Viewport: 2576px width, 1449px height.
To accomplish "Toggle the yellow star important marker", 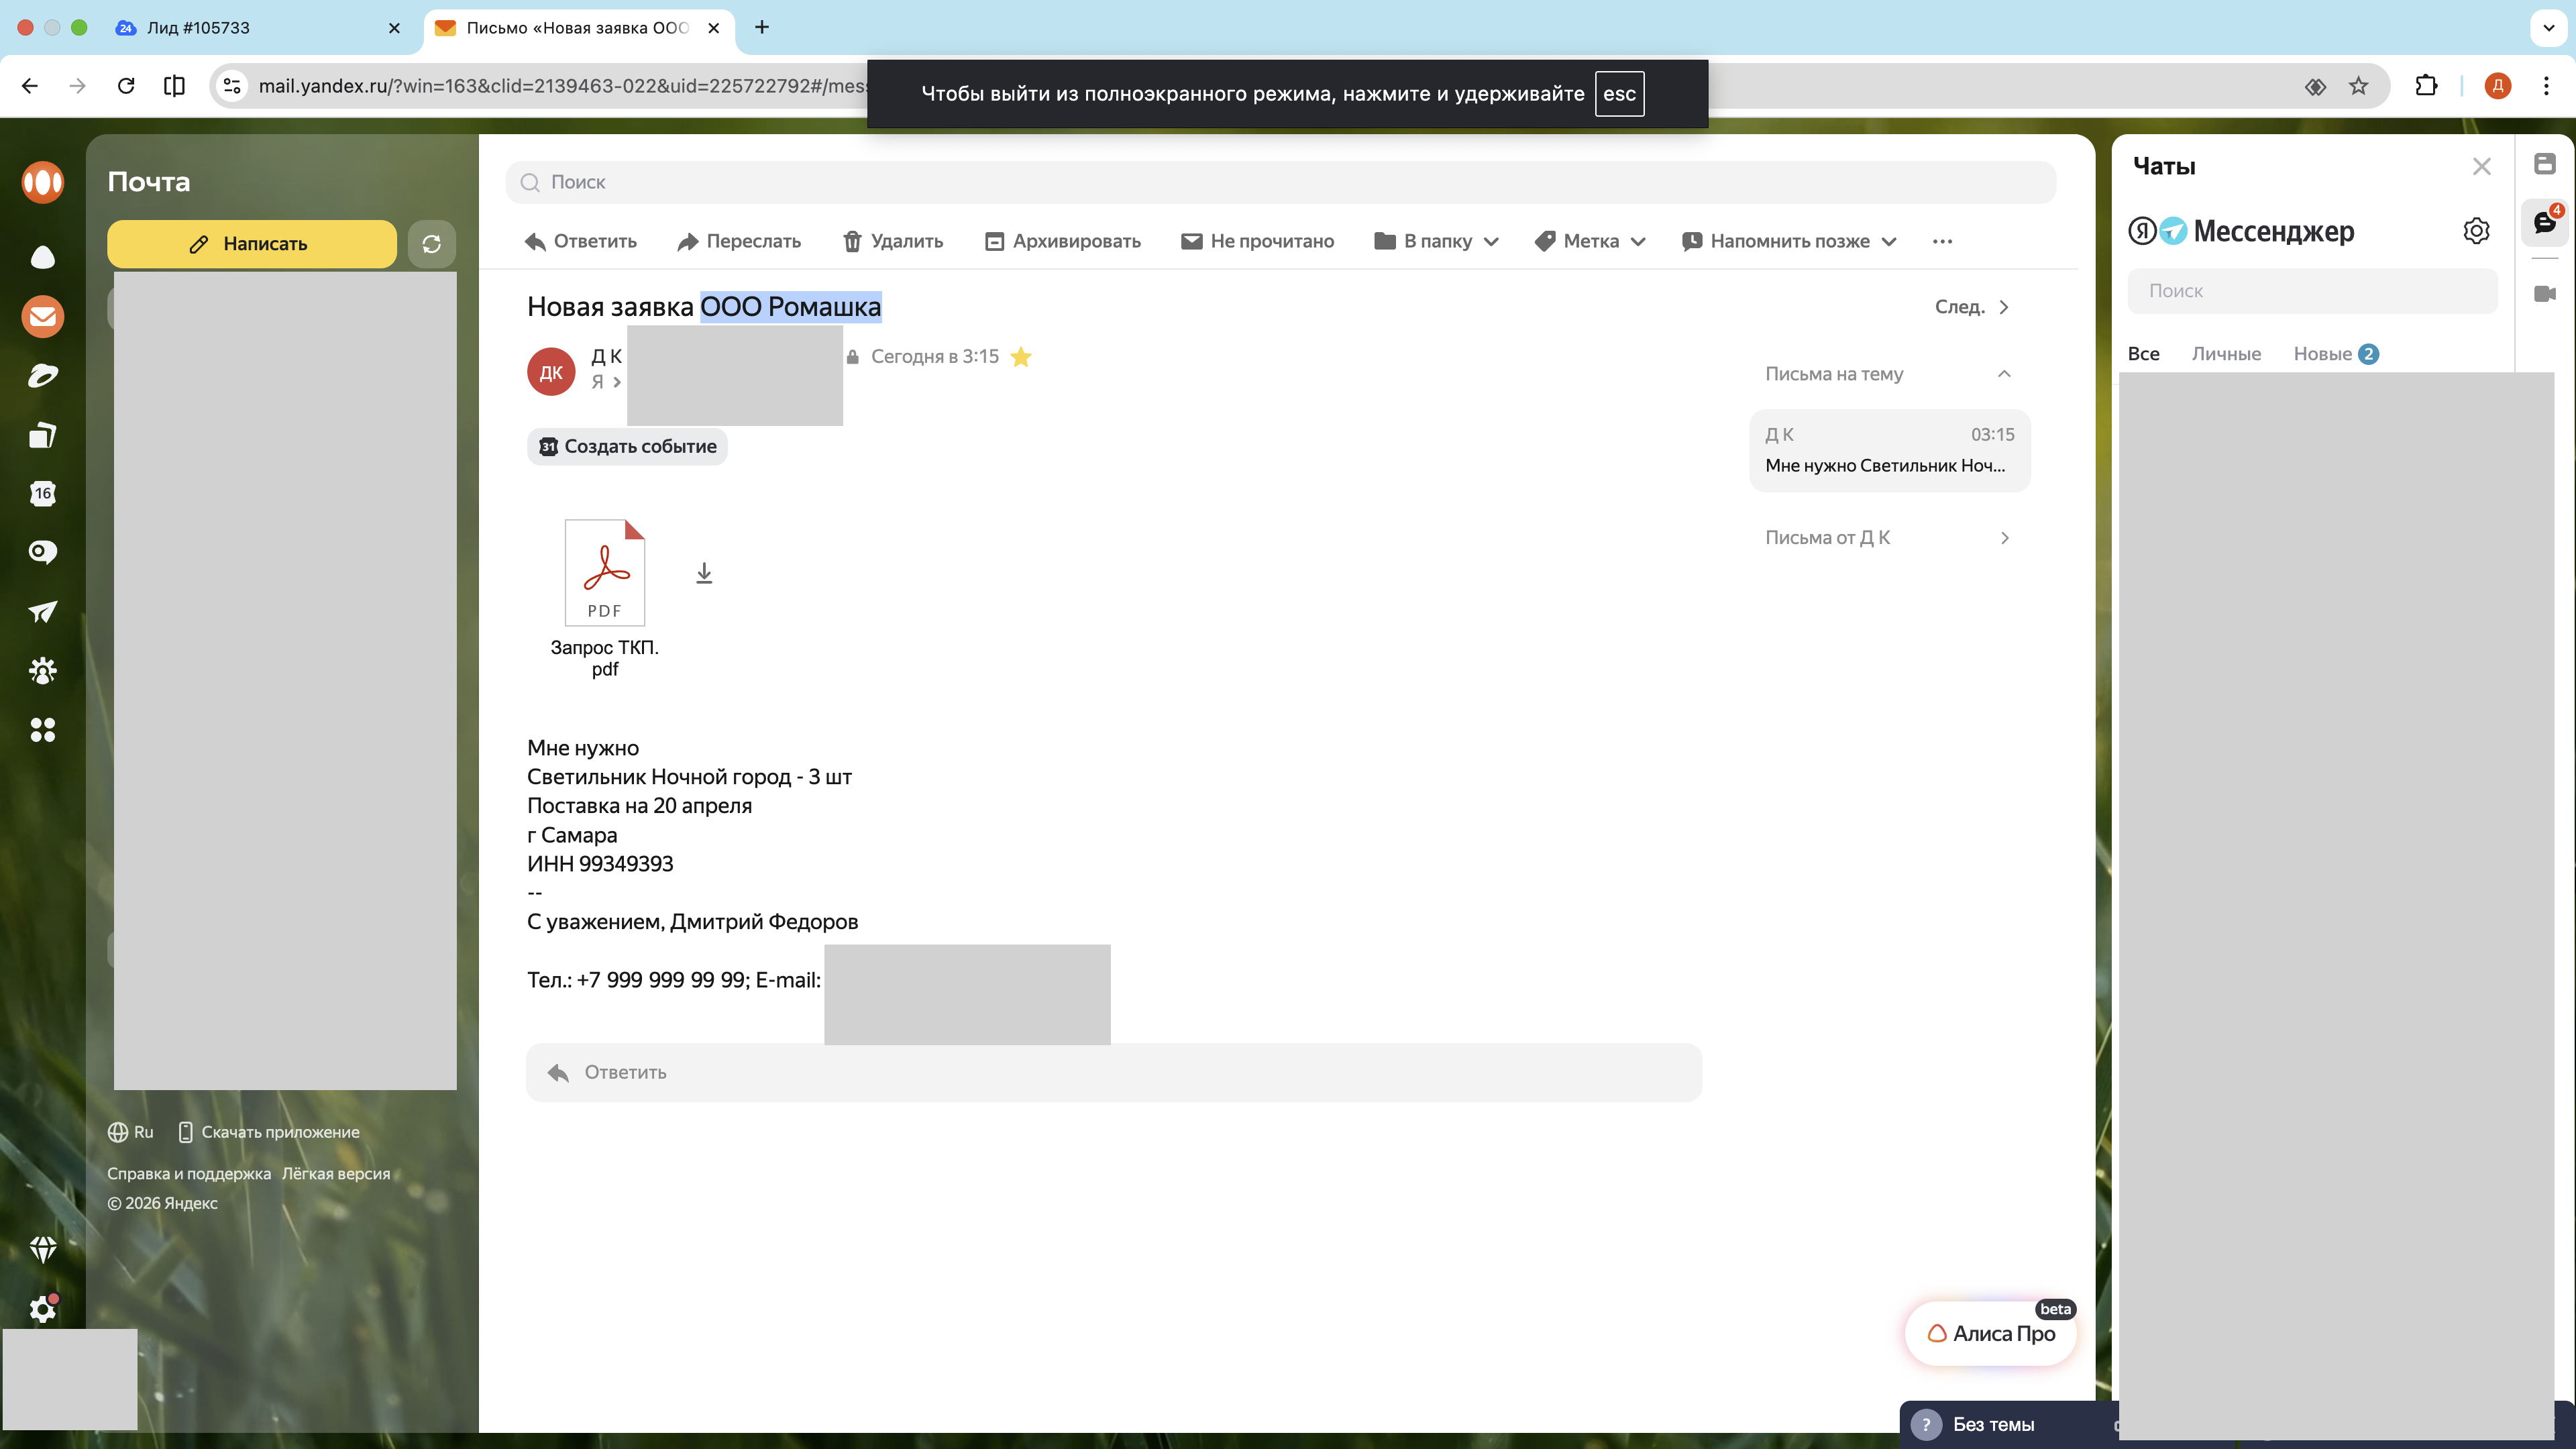I will [x=1020, y=357].
